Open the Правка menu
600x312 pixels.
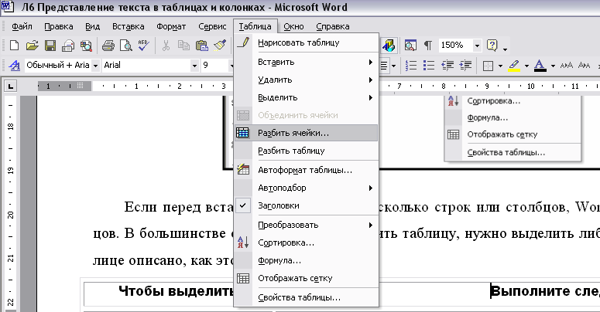[x=59, y=26]
